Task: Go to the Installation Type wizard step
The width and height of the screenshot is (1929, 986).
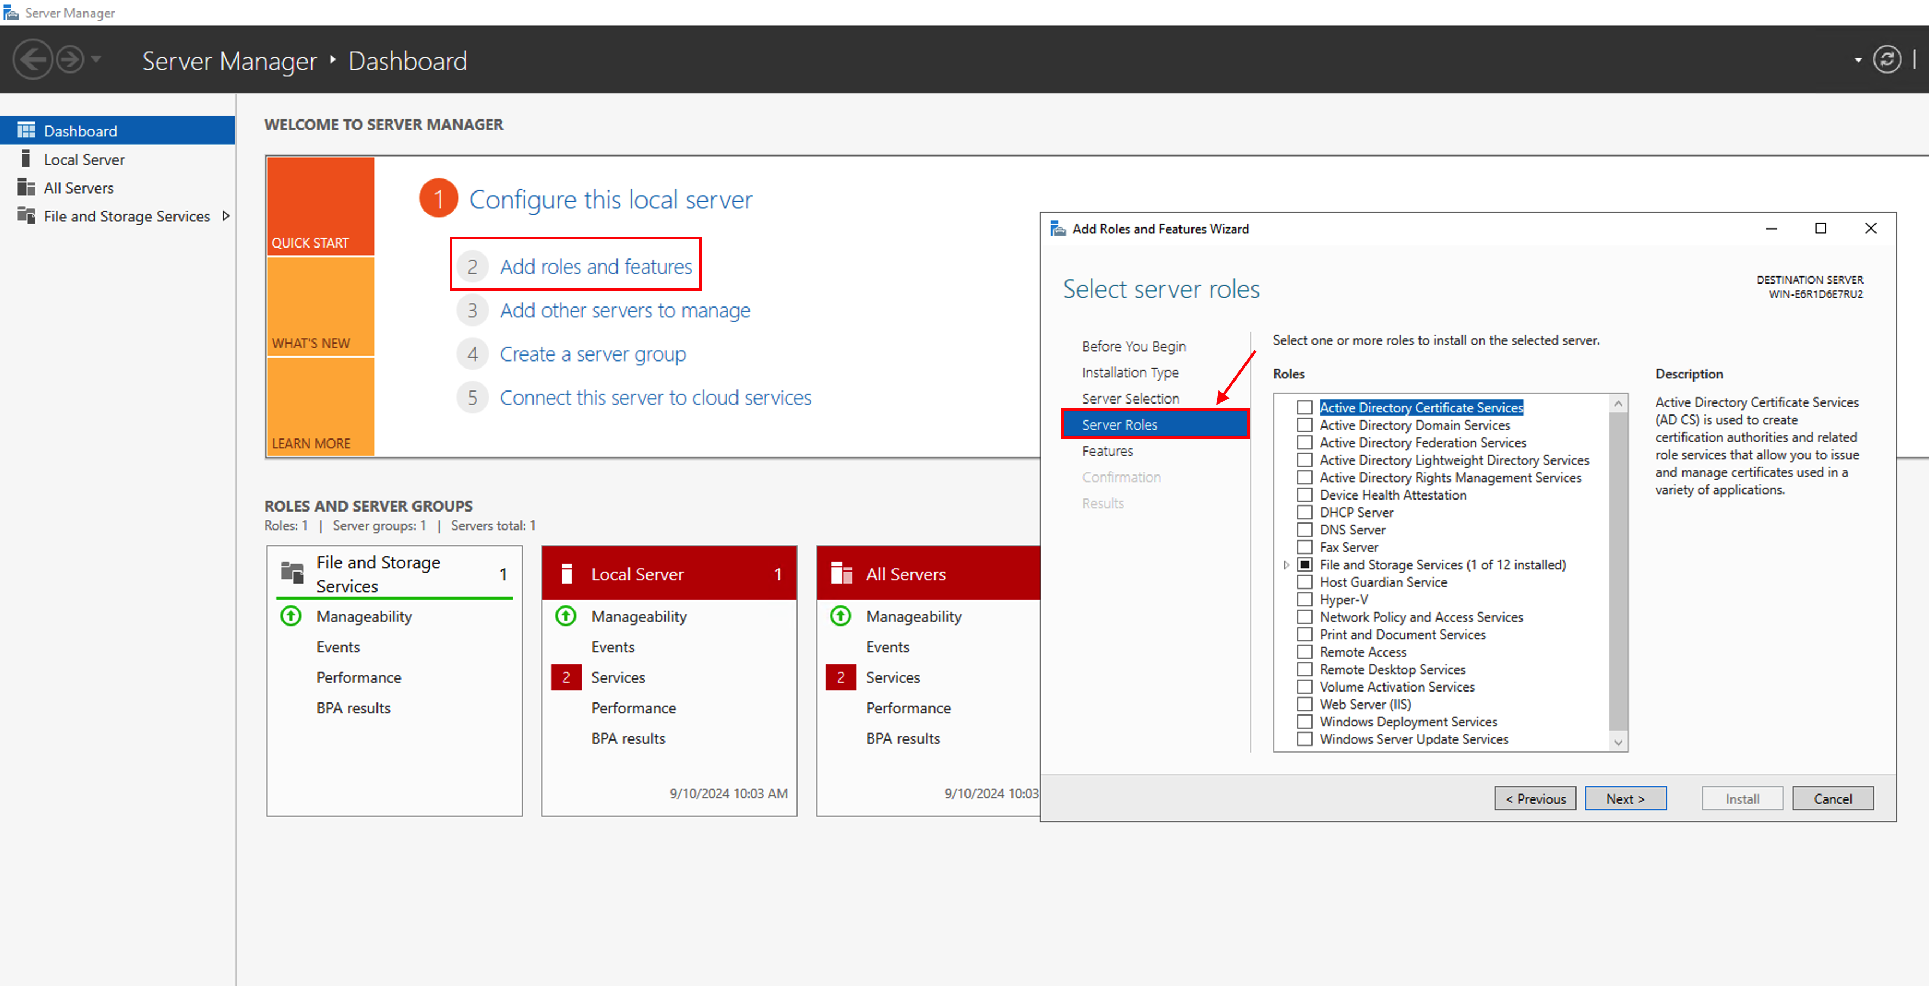Action: [x=1130, y=372]
